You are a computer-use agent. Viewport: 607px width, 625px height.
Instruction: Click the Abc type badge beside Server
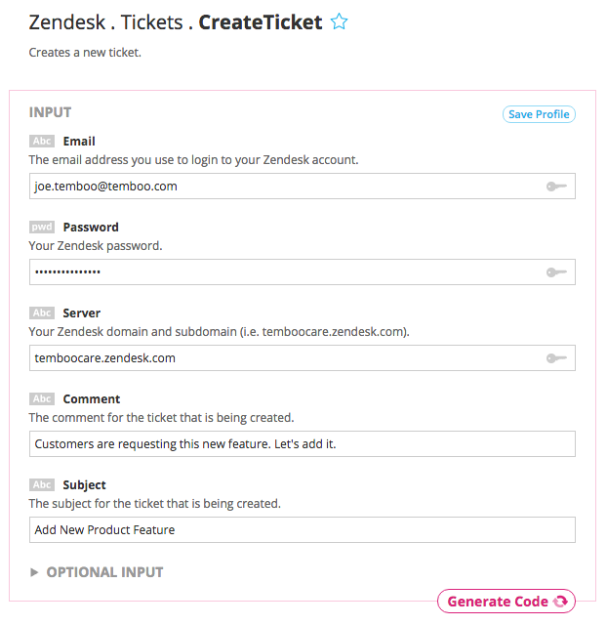(42, 312)
